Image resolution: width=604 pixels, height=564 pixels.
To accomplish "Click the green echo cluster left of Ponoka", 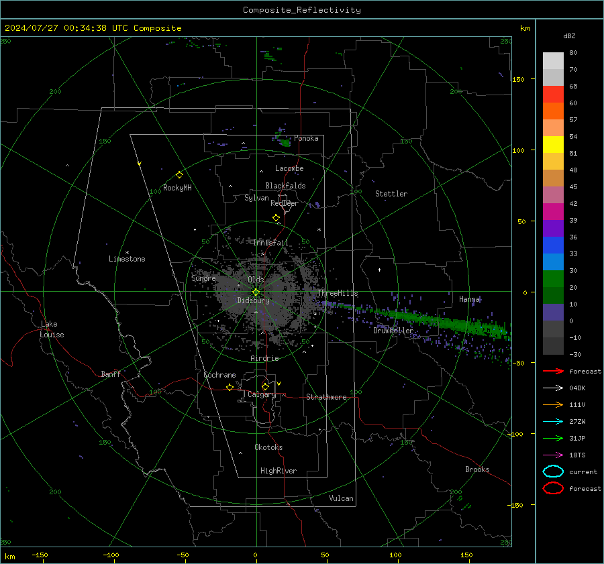I will (285, 143).
